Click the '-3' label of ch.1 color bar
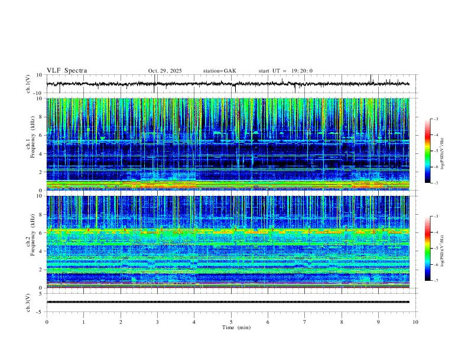 tap(435, 119)
